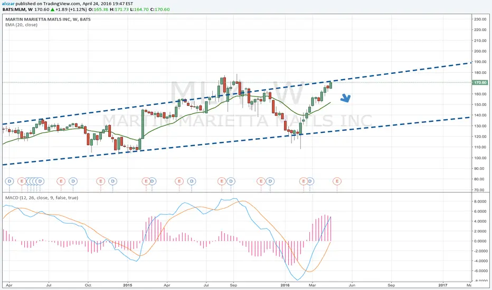Click the E earnings marker under the early-2015 gap up
492x290 pixels.
146,181
